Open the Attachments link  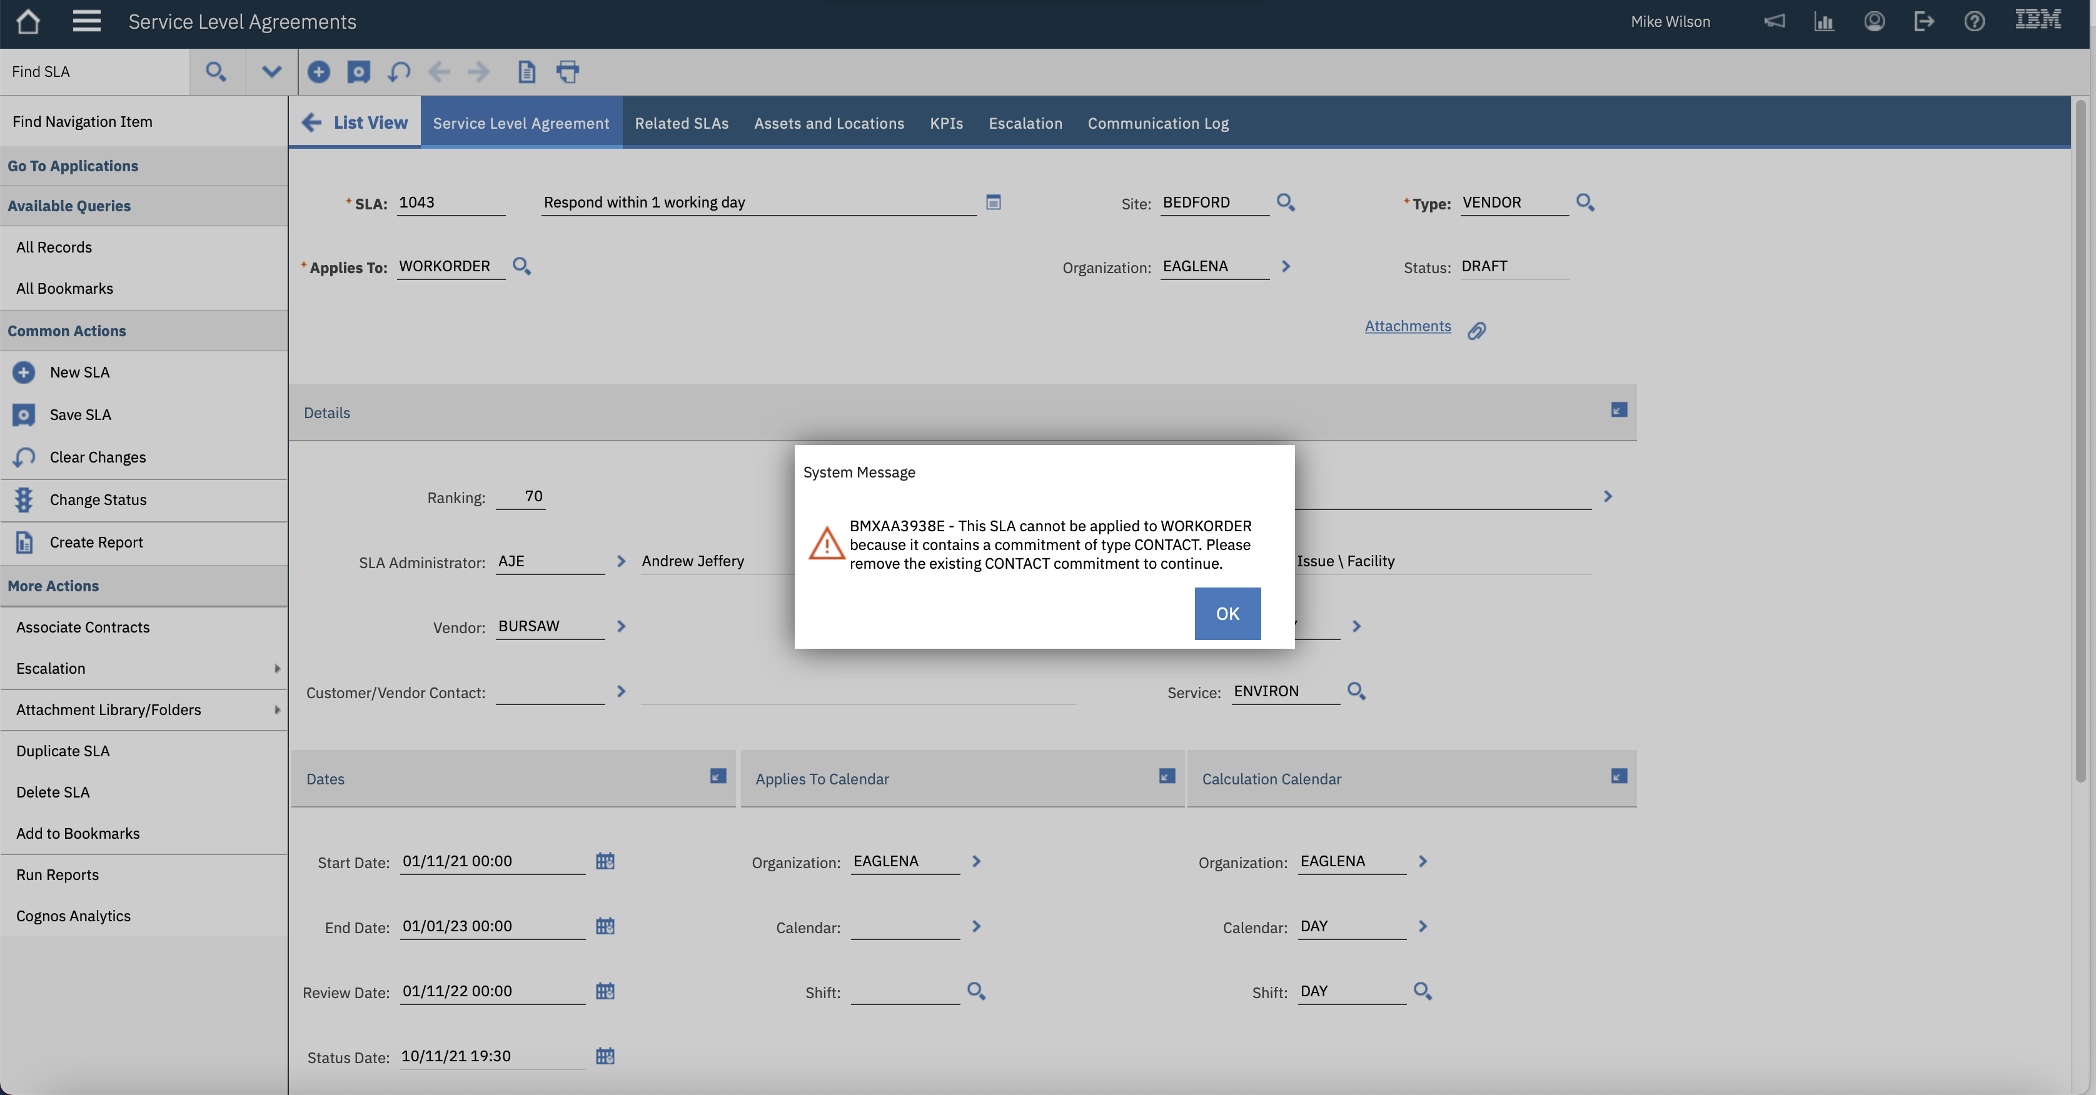(x=1407, y=326)
